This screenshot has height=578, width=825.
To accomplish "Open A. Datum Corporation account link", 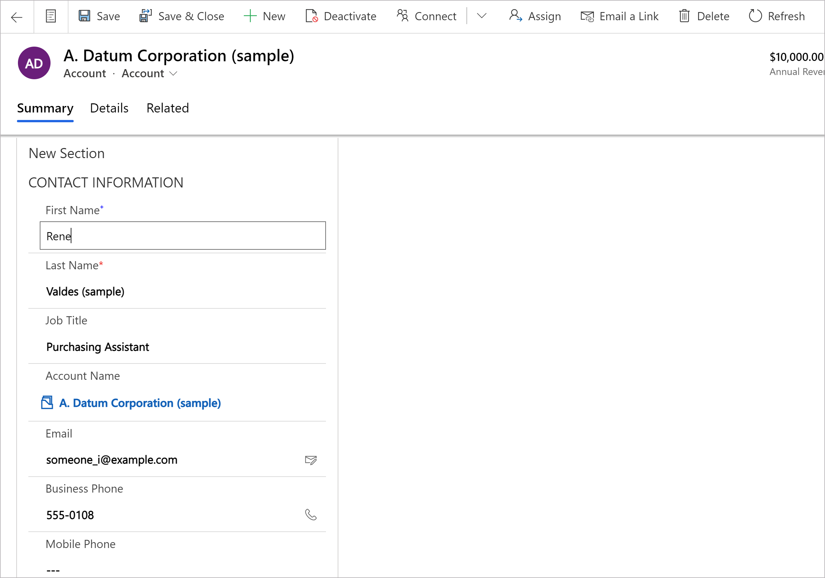I will click(140, 403).
